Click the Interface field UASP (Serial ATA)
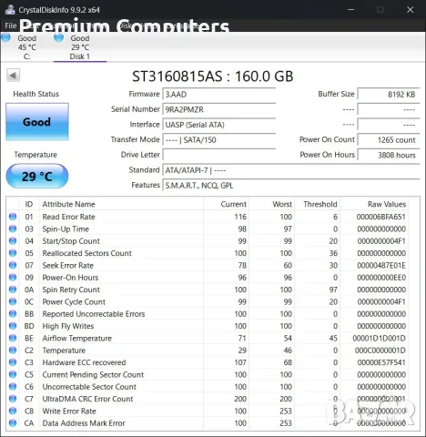 click(219, 125)
